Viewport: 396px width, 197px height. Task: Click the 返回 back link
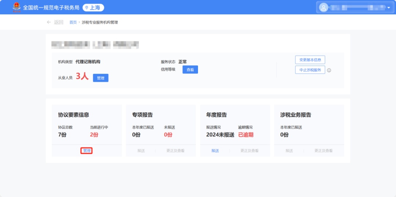coord(59,22)
